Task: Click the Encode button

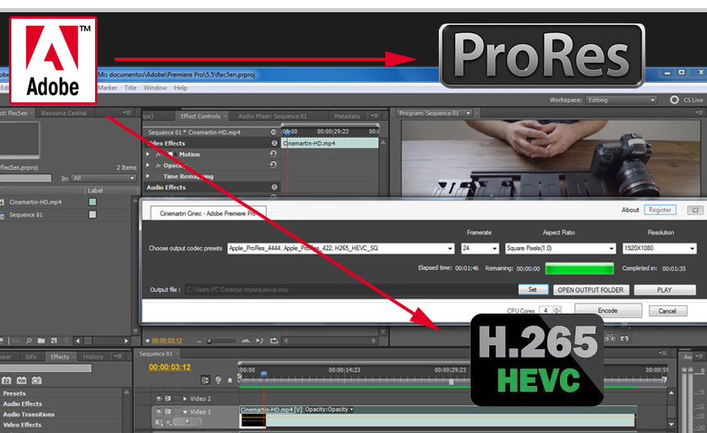Action: click(608, 310)
